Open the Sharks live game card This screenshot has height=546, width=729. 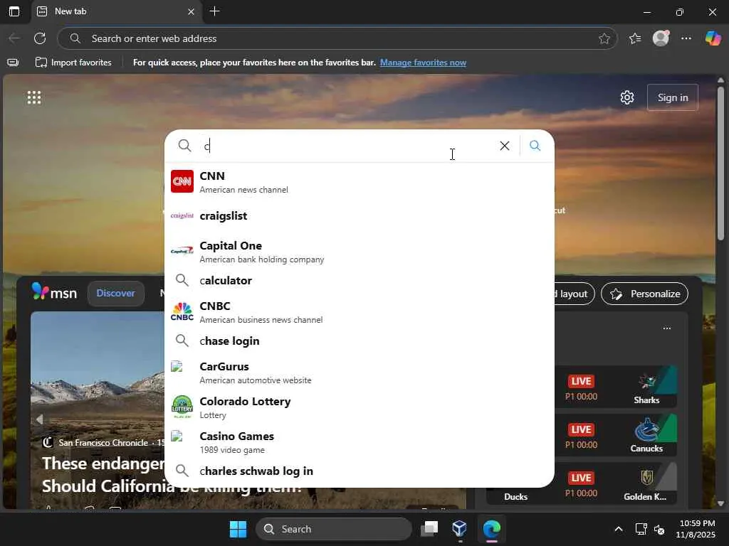(x=616, y=387)
